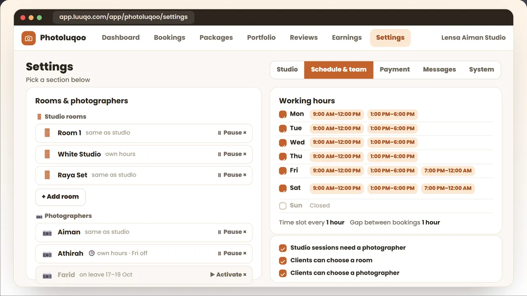527x296 pixels.
Task: Toggle the Mon working day checkbox
Action: pos(283,114)
